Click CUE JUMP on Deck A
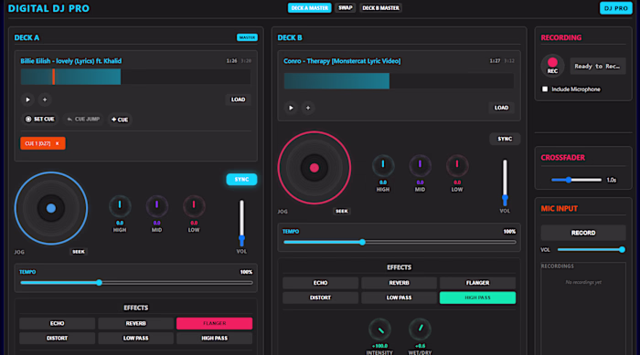This screenshot has width=640, height=355. pyautogui.click(x=83, y=119)
